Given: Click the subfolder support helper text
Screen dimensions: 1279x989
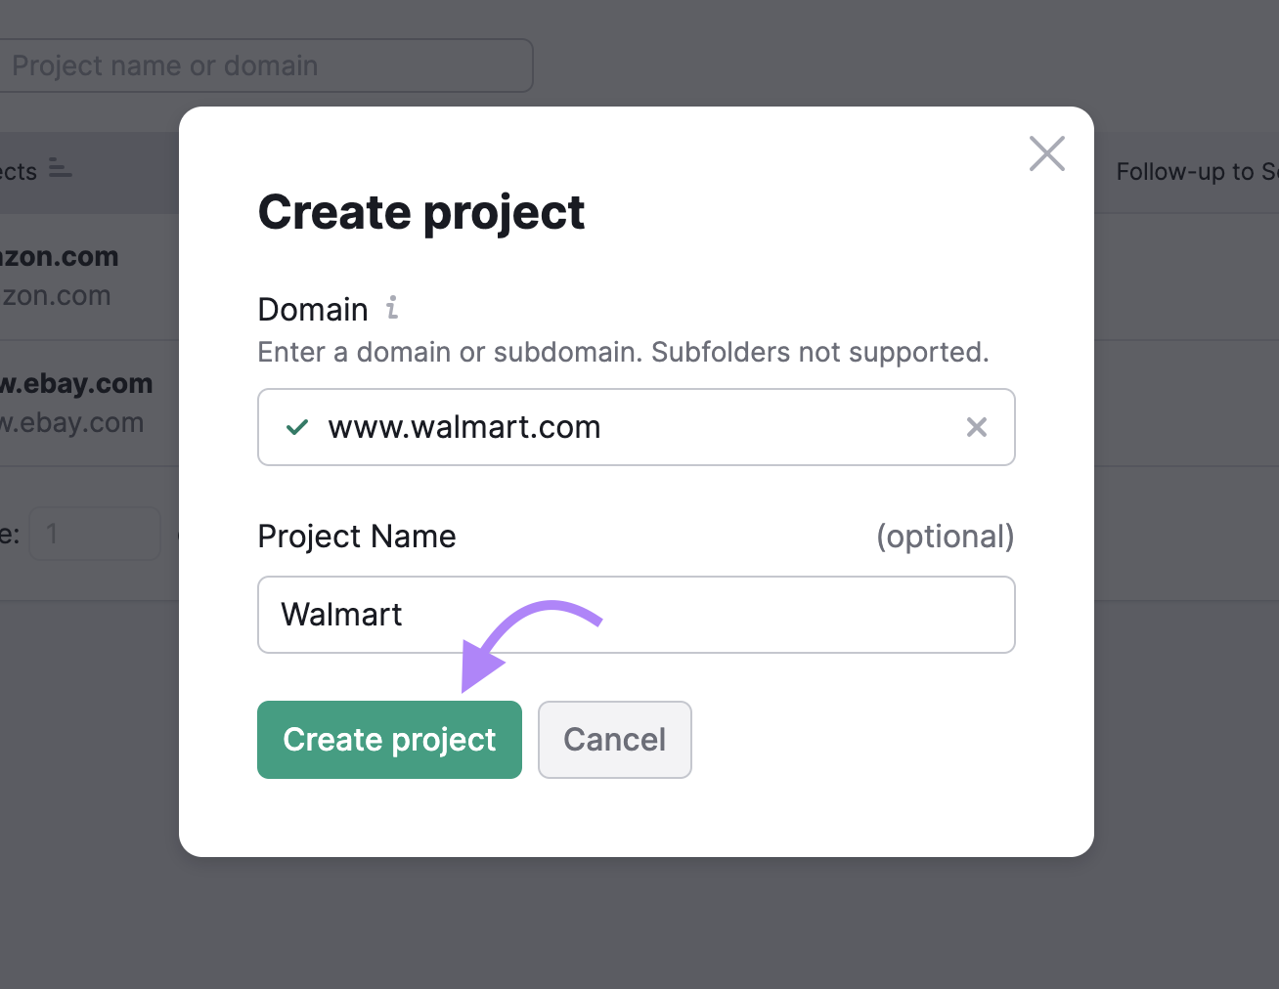Looking at the screenshot, I should tap(623, 352).
